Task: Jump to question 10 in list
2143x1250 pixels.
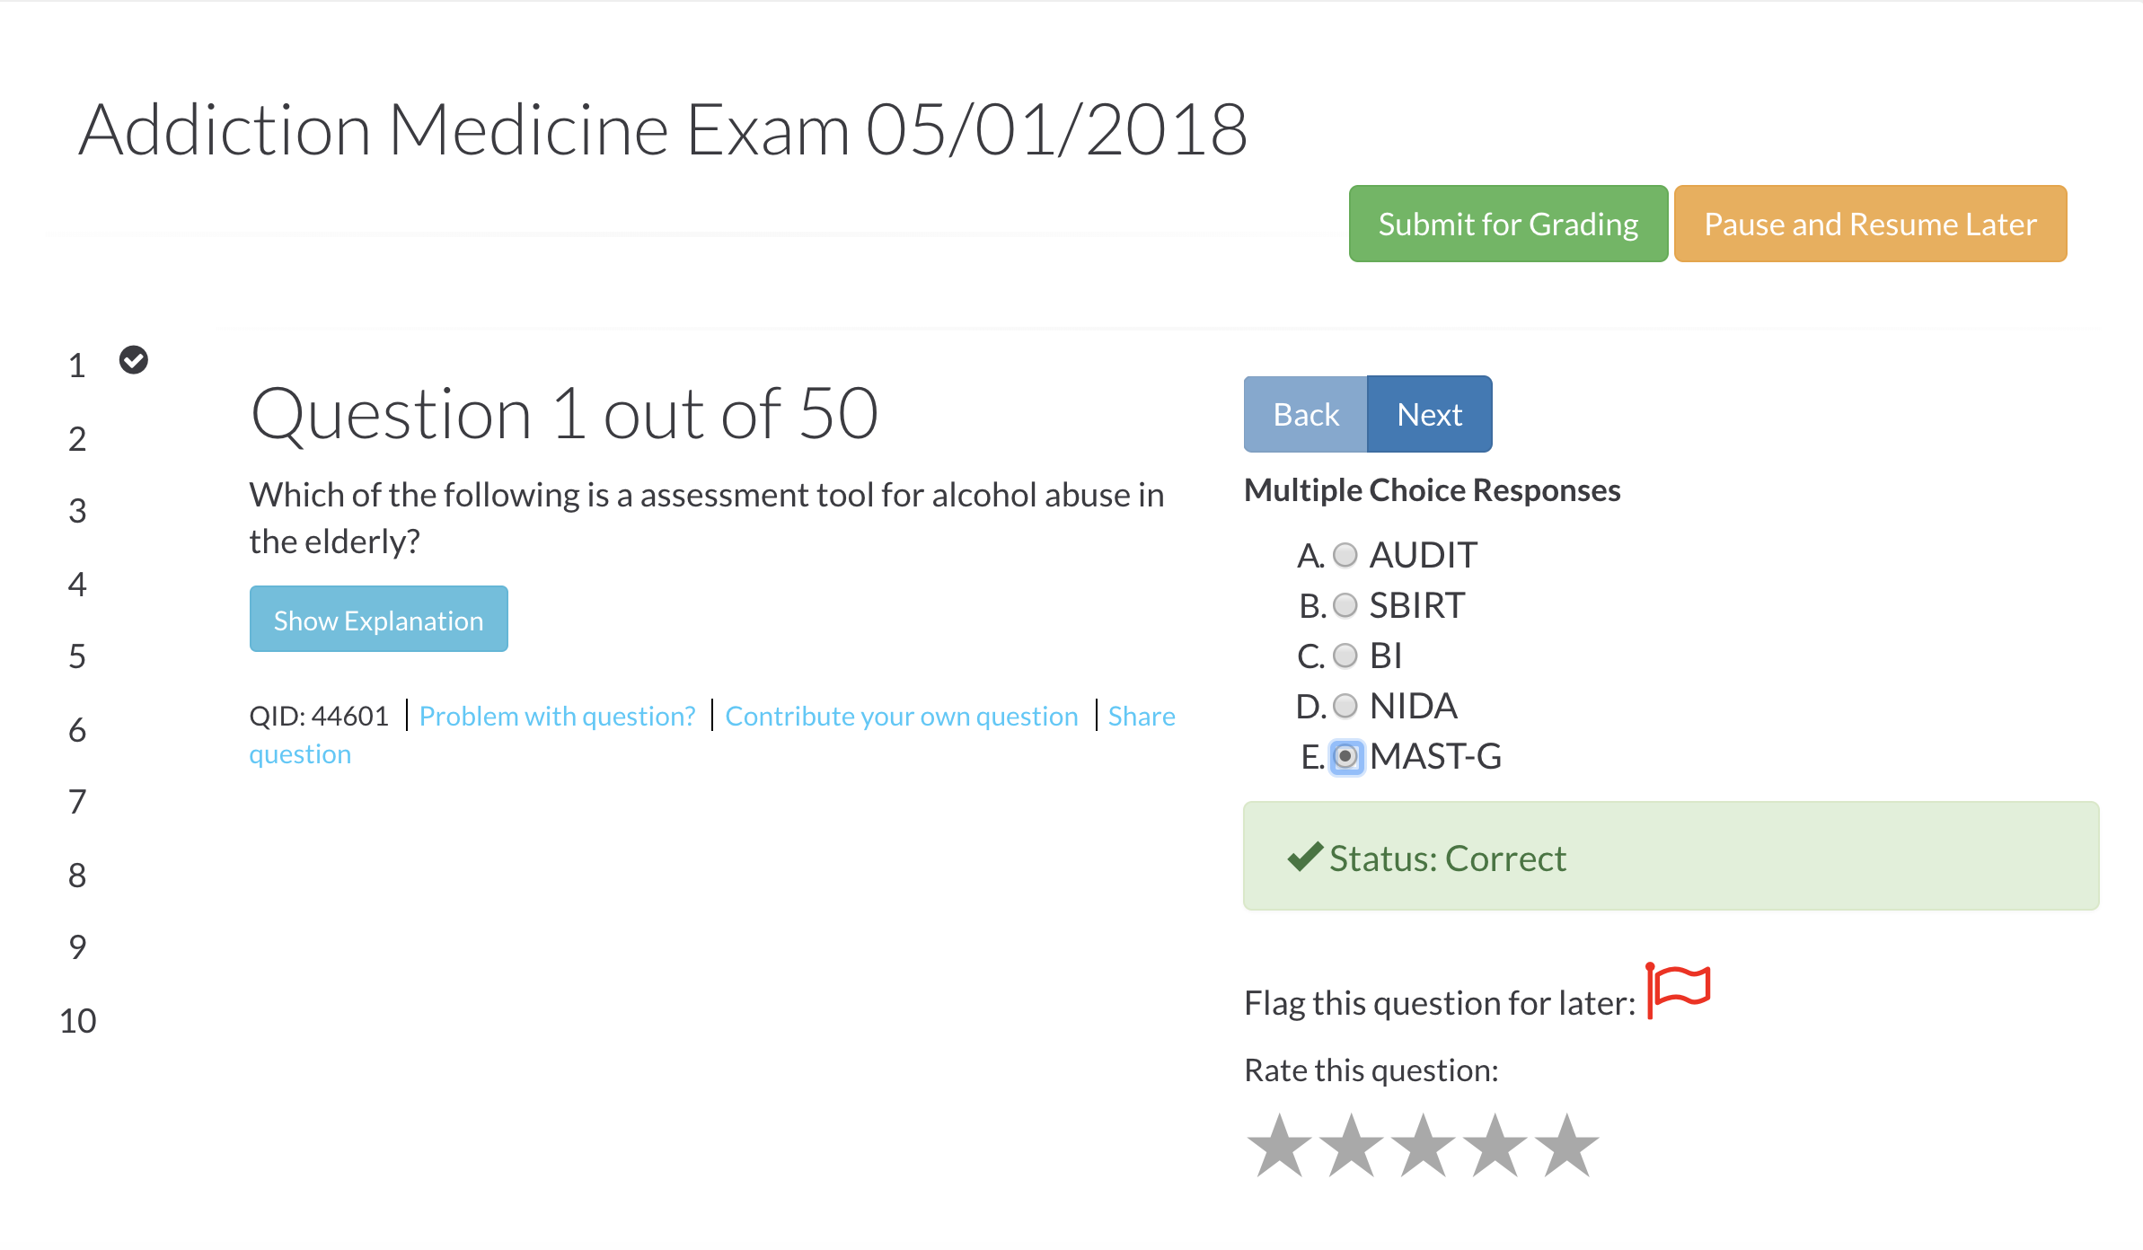Action: coord(78,1021)
